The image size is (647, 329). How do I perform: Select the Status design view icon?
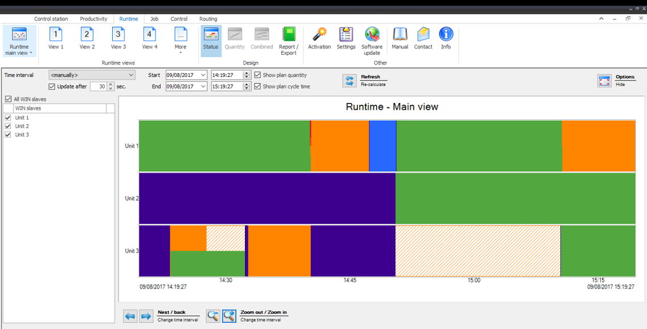[211, 35]
